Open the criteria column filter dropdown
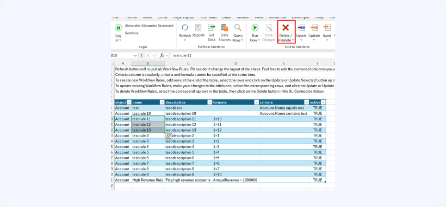Viewport: 446px width, 207px height. [306, 102]
